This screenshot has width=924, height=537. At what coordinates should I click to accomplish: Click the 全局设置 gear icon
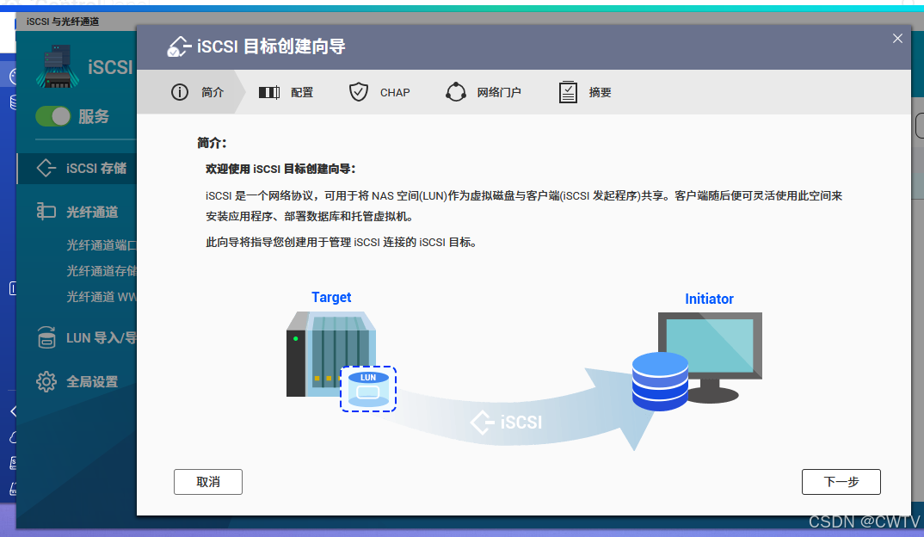point(46,381)
